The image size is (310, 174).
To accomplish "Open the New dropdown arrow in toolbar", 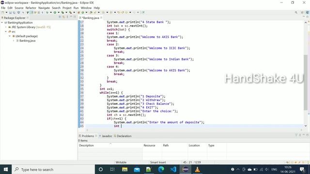I will [6, 13].
